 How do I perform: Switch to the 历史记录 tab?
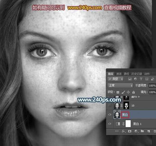pos(137,74)
